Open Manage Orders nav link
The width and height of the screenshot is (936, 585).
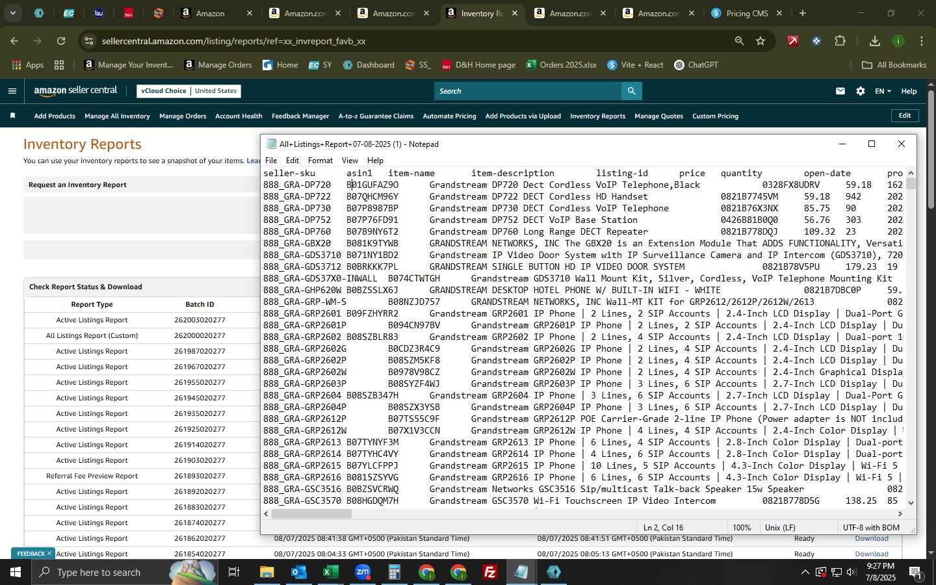pos(183,116)
